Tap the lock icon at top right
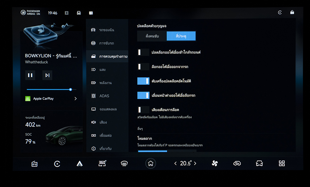Viewport: 310px width, 187px height. point(292,12)
